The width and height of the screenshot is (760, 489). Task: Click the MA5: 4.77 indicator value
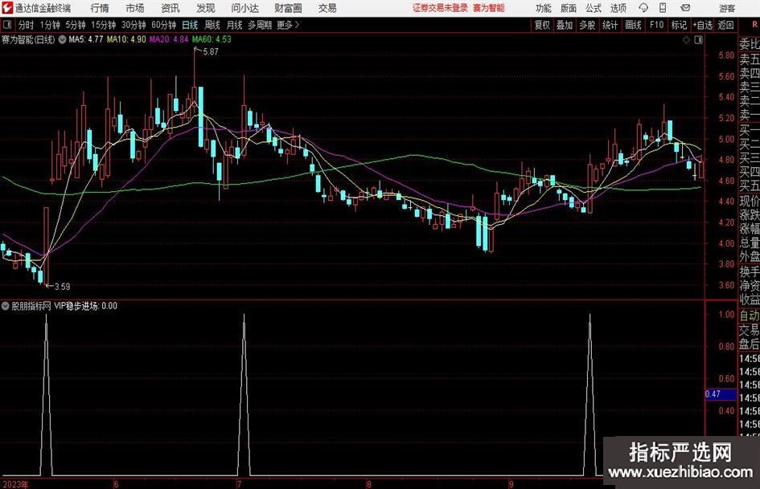(x=86, y=39)
